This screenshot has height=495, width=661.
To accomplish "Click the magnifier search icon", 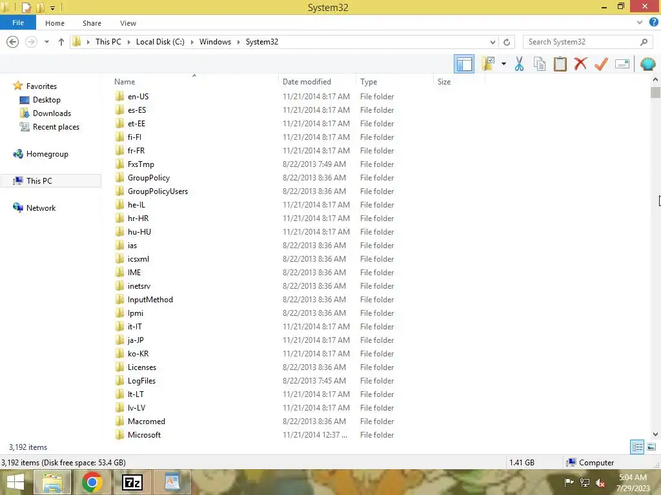I will pos(644,42).
